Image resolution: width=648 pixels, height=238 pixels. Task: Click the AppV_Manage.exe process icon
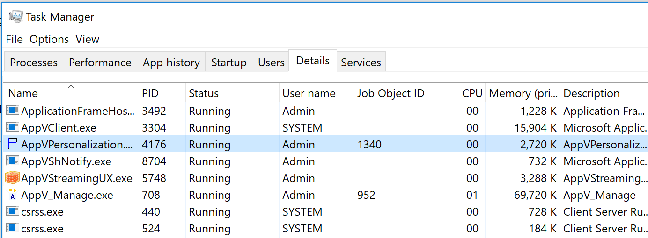tap(13, 195)
